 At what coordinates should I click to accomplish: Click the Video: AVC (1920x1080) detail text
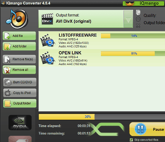tap(74, 43)
